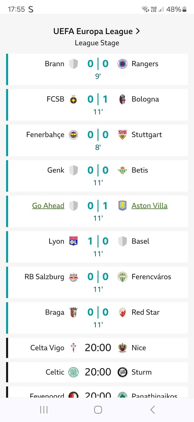Open the Aston Villa team link
This screenshot has width=194, height=422.
(x=150, y=206)
